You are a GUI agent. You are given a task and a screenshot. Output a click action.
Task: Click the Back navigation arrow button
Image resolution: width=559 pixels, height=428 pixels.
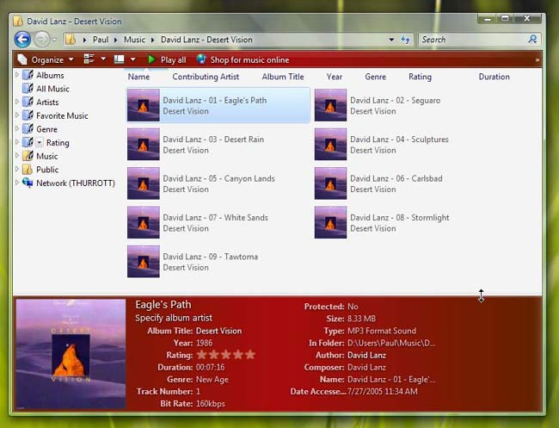tap(22, 39)
